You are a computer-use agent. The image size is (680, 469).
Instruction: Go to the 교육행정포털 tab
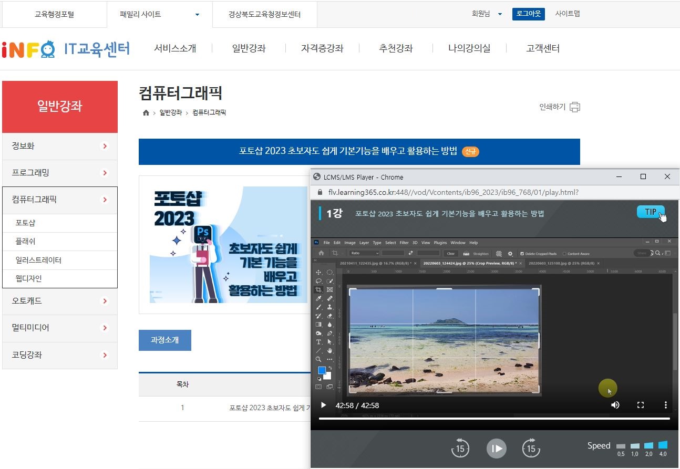pyautogui.click(x=54, y=15)
